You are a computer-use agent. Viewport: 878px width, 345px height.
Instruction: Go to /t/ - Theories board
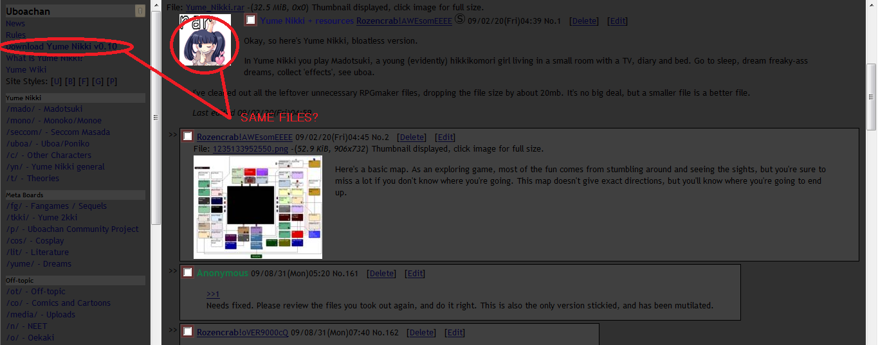coord(32,179)
